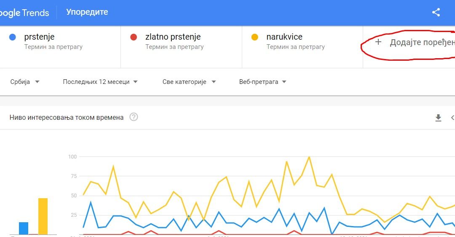Click the yellow average bar in chart
Viewport: 455px width, 237px height.
click(43, 216)
